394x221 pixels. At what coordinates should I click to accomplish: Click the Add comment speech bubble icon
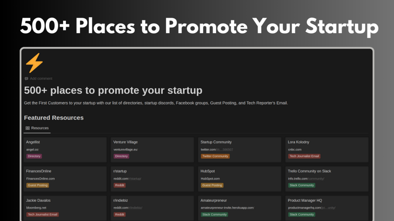pos(26,79)
